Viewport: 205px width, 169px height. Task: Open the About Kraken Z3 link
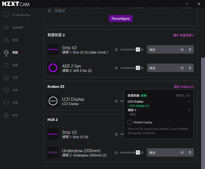[x=184, y=87]
